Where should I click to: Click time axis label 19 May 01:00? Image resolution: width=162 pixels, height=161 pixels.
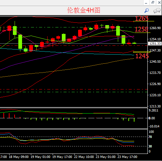[x=40, y=157]
